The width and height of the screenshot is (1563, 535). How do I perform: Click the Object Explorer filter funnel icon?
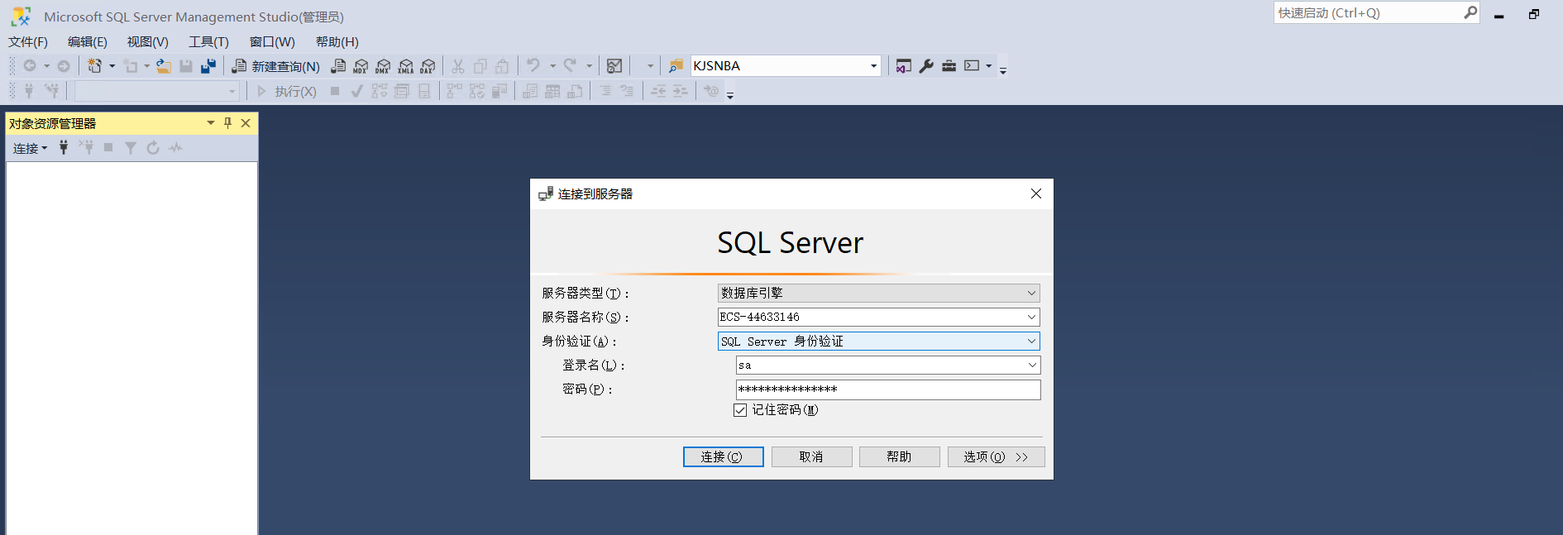coord(131,148)
